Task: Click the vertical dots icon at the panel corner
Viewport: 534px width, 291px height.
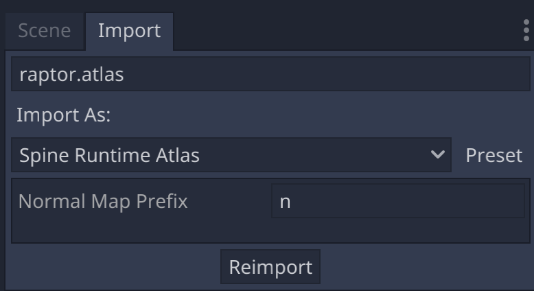Action: 526,30
